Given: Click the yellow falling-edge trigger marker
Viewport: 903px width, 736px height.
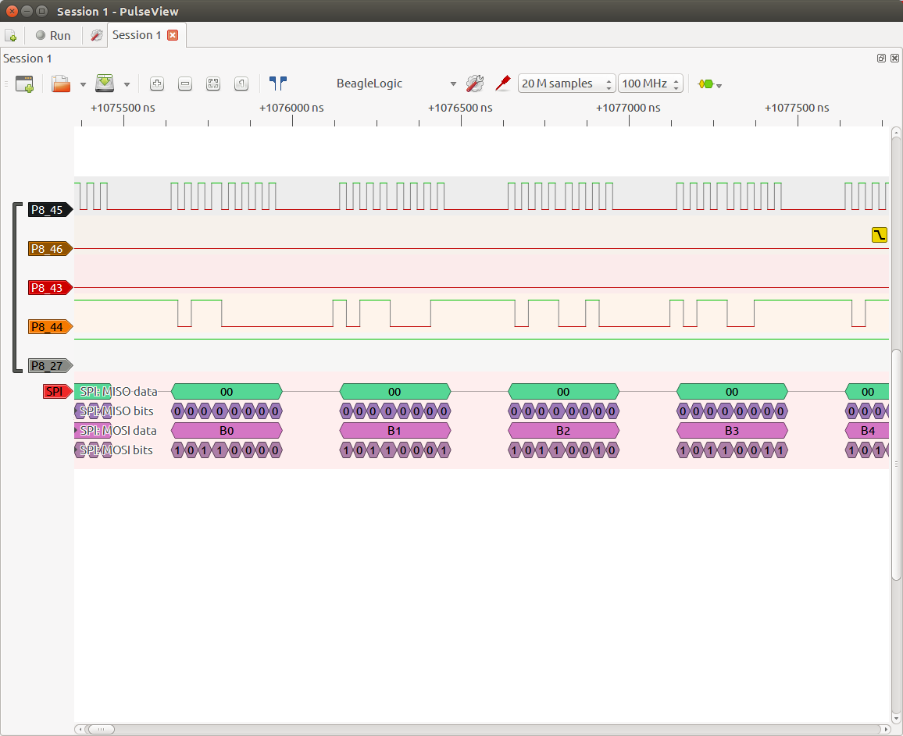Looking at the screenshot, I should 880,235.
